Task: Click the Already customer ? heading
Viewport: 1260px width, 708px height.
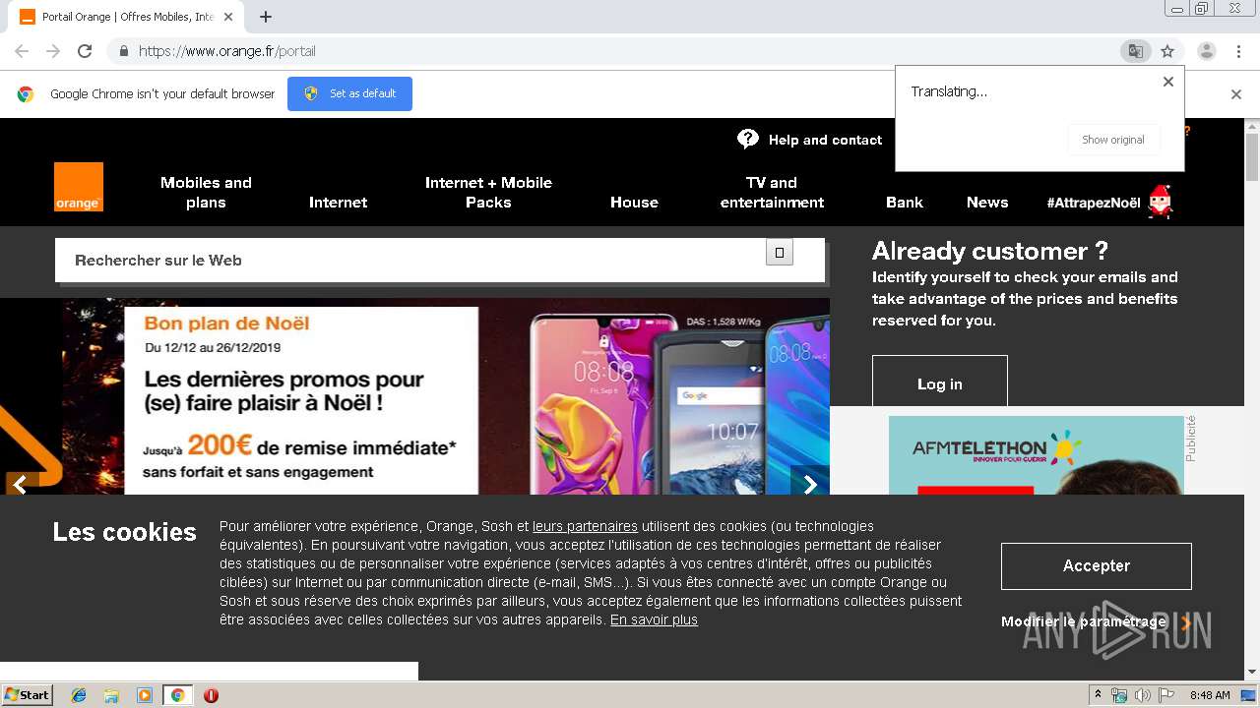Action: (x=990, y=251)
